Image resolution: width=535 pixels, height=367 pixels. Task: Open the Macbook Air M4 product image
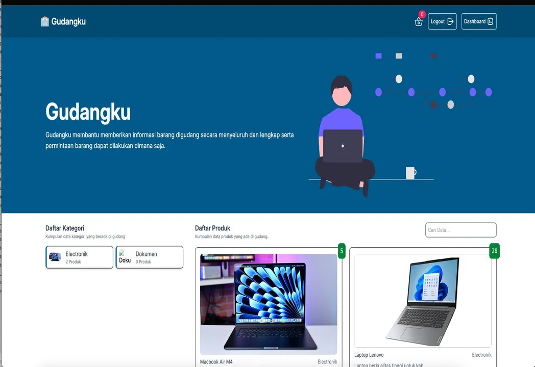pyautogui.click(x=269, y=304)
